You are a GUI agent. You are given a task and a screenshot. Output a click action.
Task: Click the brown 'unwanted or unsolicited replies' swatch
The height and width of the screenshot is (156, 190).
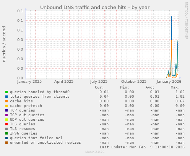pyautogui.click(x=6, y=143)
